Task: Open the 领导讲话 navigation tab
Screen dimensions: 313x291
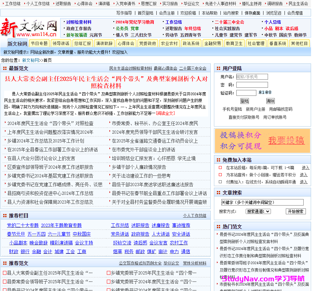Action: point(61,43)
